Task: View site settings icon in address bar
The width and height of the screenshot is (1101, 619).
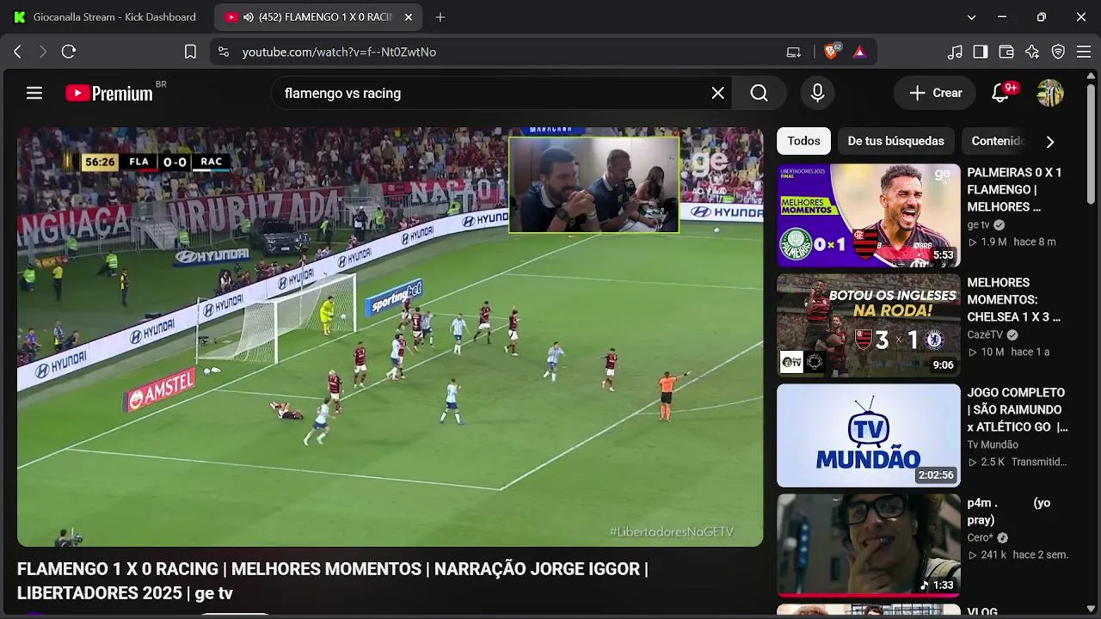Action: (224, 52)
